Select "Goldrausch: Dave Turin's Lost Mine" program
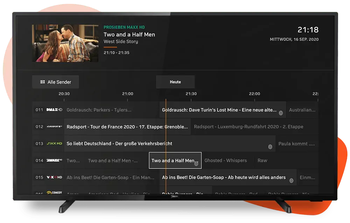Viewport: 350px width, 223px height. tap(223, 110)
